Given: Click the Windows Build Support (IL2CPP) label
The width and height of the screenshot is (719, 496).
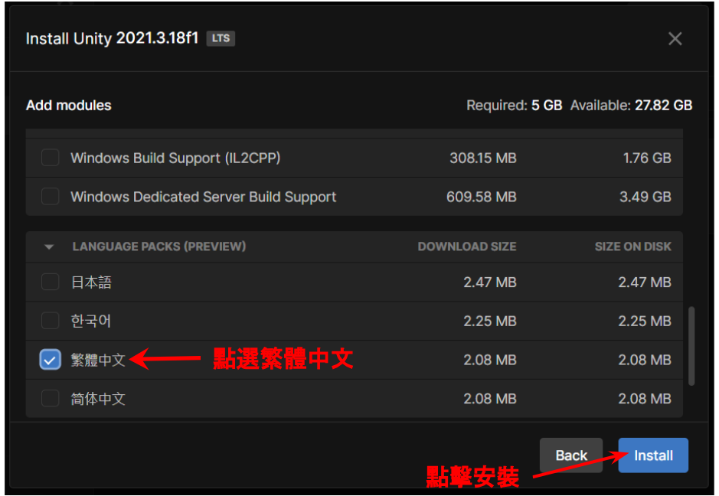Looking at the screenshot, I should 175,158.
